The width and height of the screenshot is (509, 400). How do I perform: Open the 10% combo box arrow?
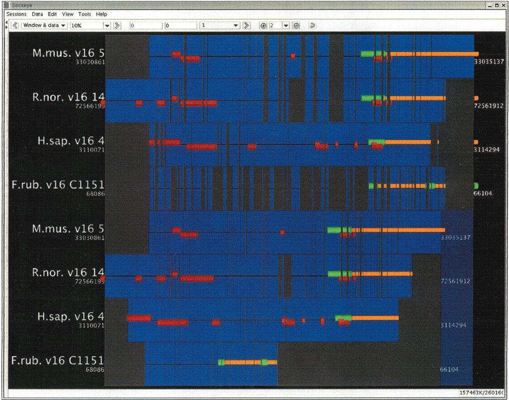point(107,25)
